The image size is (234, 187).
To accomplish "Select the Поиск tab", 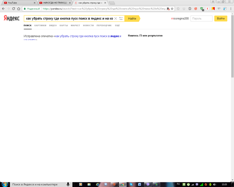I will click(x=27, y=25).
